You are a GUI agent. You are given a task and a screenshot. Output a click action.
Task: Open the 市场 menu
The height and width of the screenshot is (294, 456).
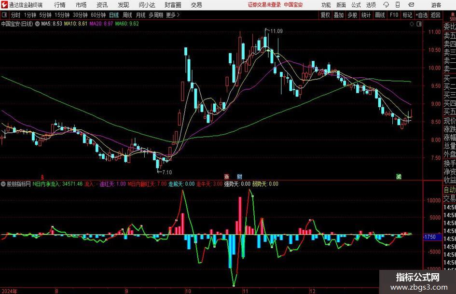point(81,5)
